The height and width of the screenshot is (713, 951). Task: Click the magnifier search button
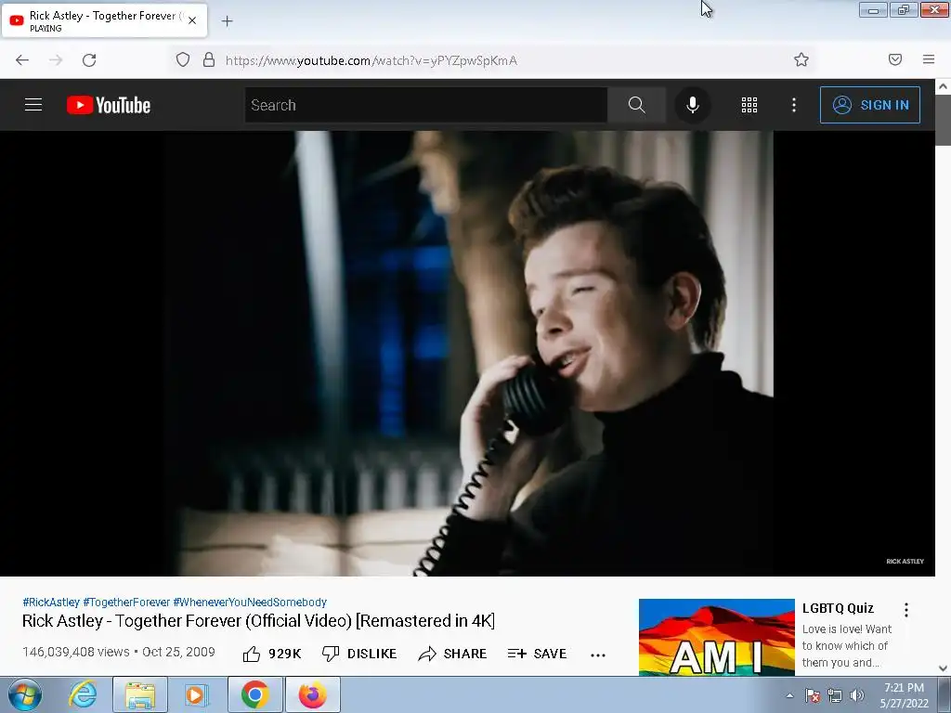636,105
